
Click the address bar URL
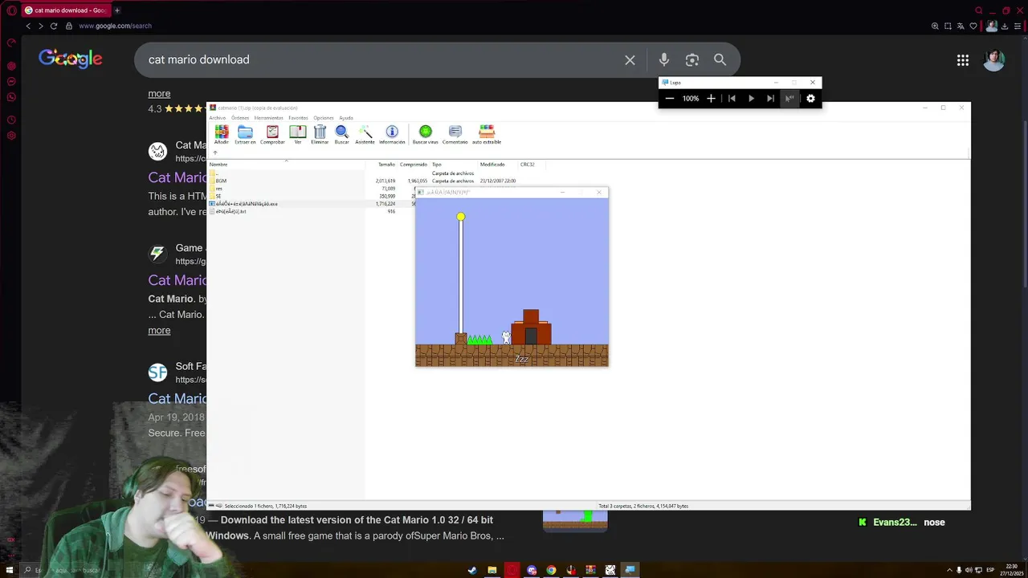pos(115,26)
